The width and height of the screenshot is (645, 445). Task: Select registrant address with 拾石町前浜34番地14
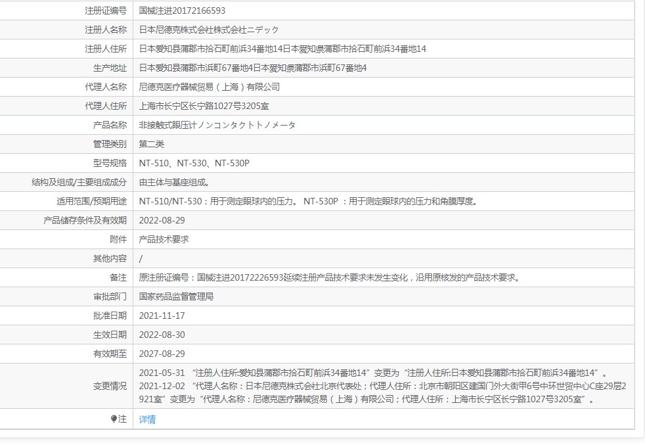282,49
